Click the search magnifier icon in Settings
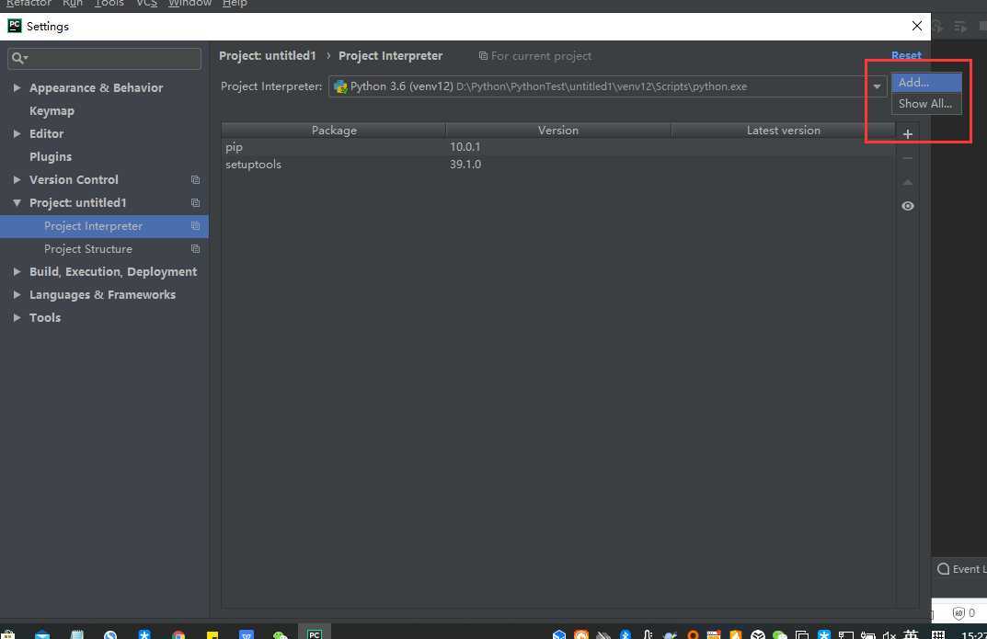Image resolution: width=987 pixels, height=639 pixels. tap(19, 58)
